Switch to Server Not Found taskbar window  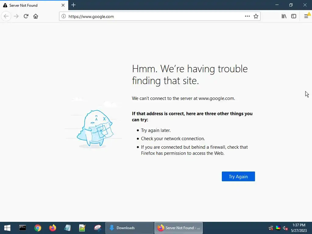pos(179,228)
